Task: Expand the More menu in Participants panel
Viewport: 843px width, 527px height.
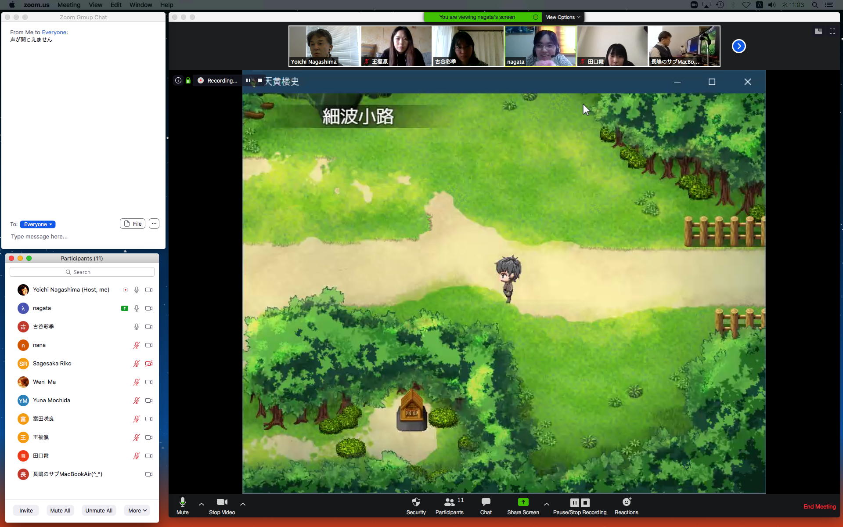Action: pos(137,510)
